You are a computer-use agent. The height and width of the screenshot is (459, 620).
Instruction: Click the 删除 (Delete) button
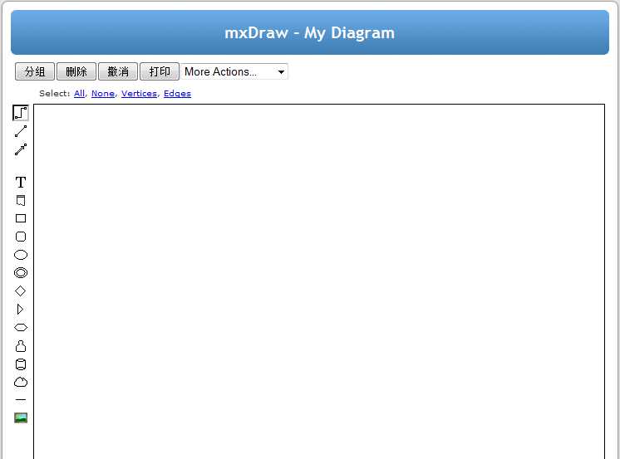coord(76,71)
